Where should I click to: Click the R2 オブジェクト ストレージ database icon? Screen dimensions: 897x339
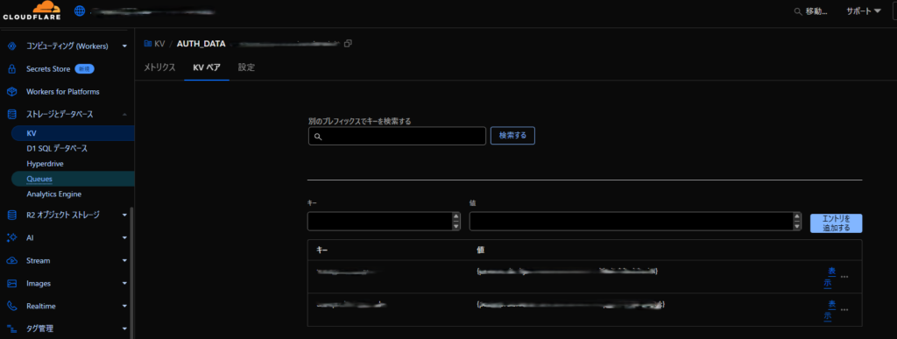(11, 215)
